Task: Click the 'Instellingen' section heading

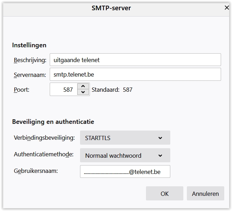Action: [x=29, y=45]
